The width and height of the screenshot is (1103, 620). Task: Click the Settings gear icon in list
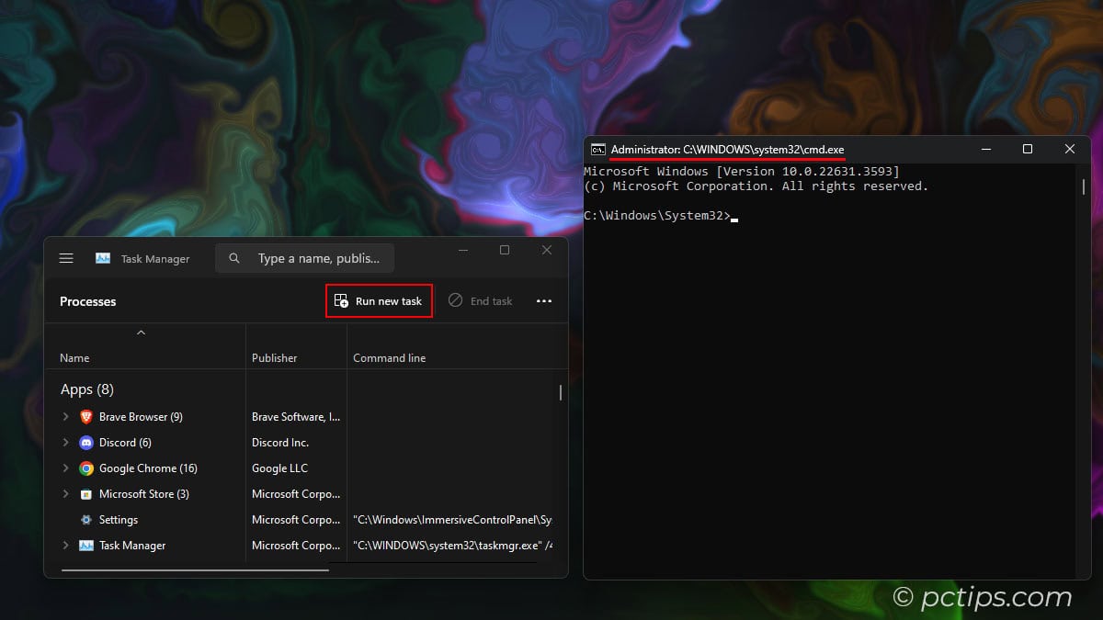(86, 520)
